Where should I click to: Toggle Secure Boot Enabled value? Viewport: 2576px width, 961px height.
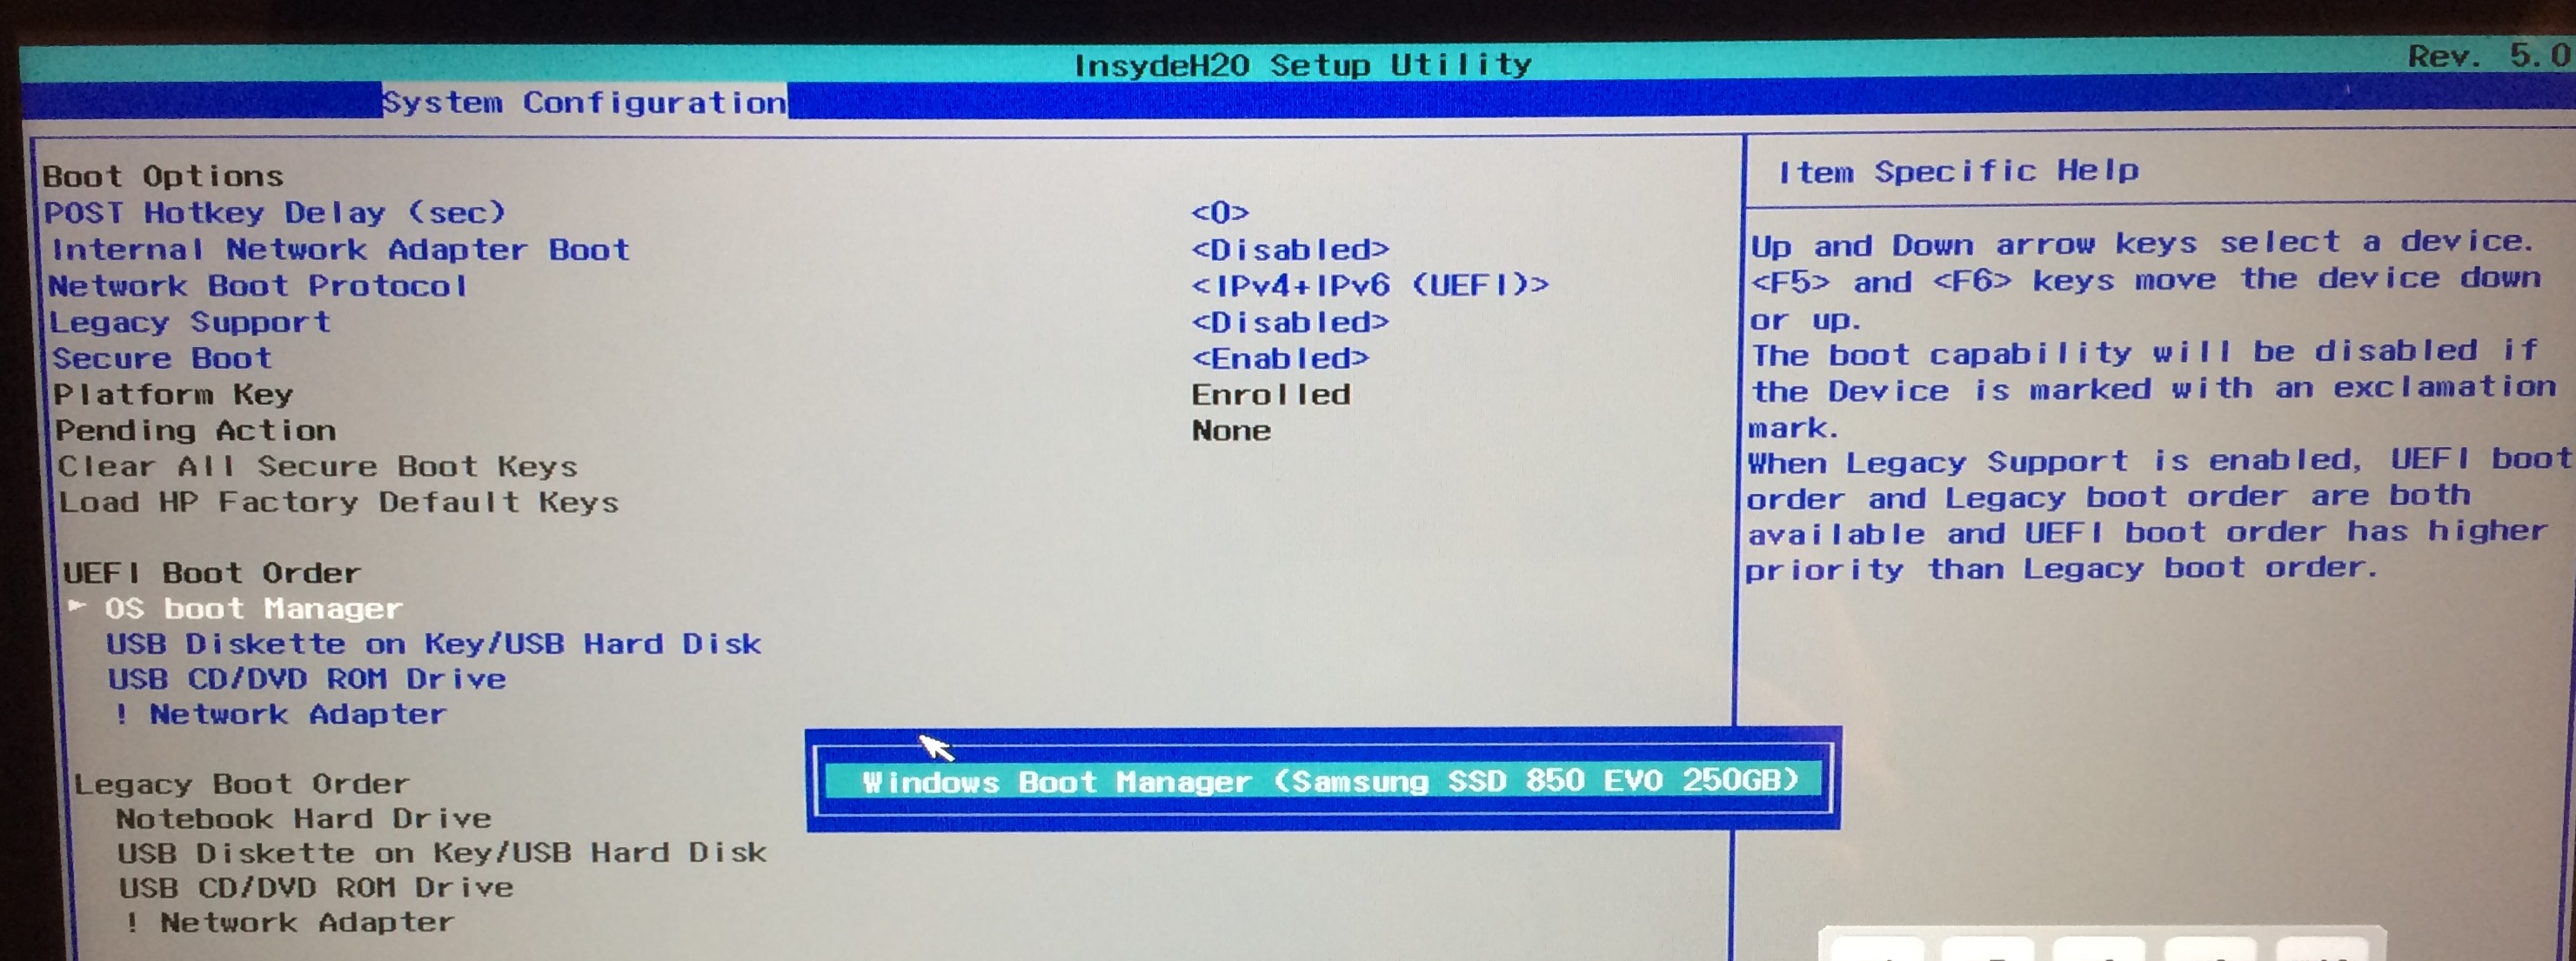click(x=1279, y=358)
